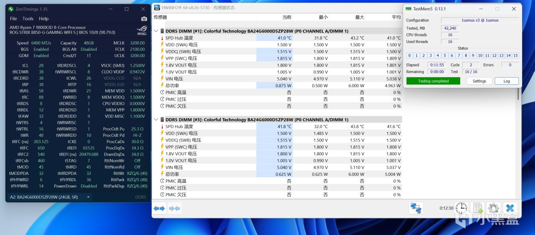The height and width of the screenshot is (235, 535).
Task: Click the TestMem5 Elapsed time 0:11:55
Action: pyautogui.click(x=437, y=65)
